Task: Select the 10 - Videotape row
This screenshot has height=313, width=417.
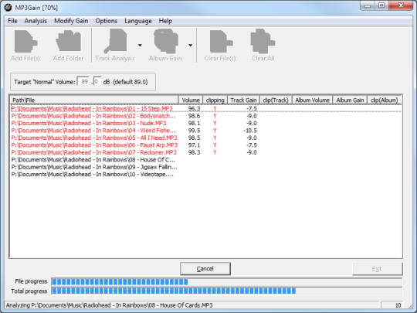Action: [x=206, y=175]
